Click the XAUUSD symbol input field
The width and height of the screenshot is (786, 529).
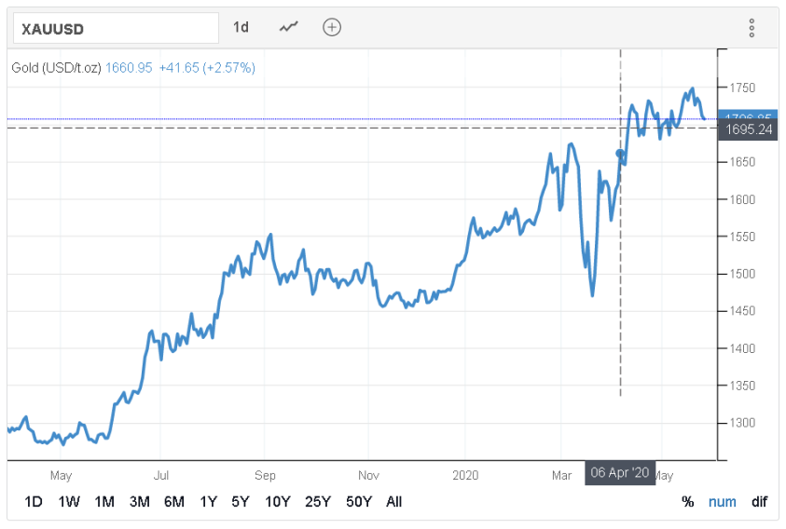click(x=116, y=28)
